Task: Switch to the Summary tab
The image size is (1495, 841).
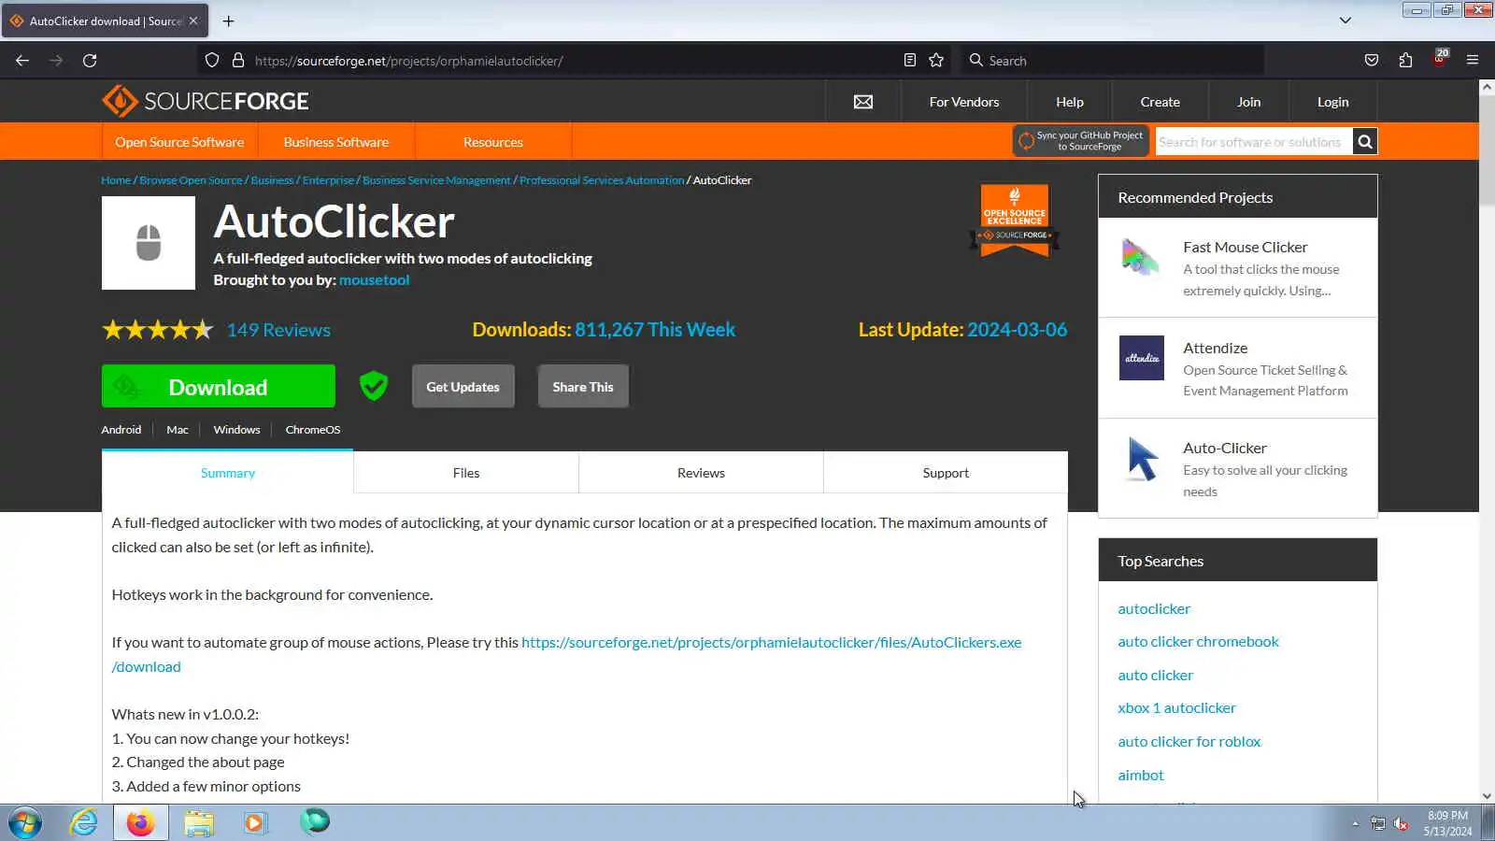Action: click(x=228, y=473)
